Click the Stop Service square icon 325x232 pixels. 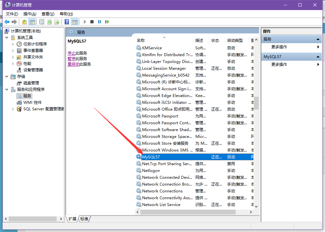pos(92,22)
